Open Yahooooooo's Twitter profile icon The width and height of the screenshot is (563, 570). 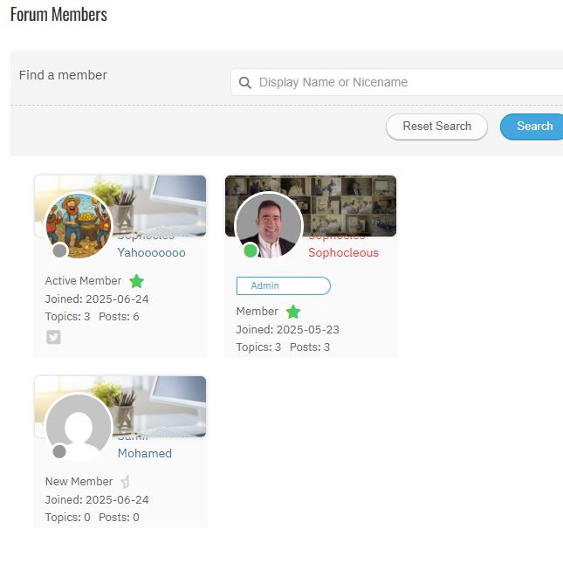pos(53,337)
